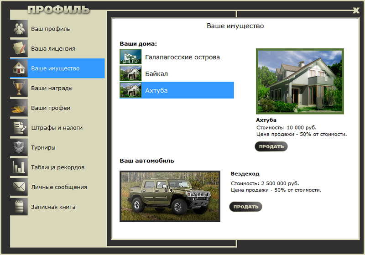The width and height of the screenshot is (365, 255).
Task: Sell the Ахтуба house with Продать
Action: (271, 146)
